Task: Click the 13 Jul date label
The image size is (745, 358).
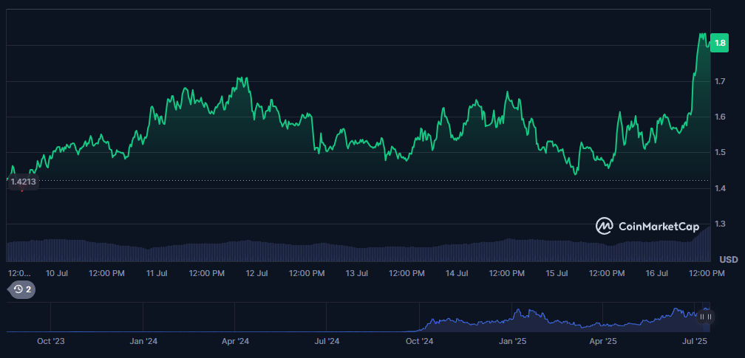Action: point(356,273)
